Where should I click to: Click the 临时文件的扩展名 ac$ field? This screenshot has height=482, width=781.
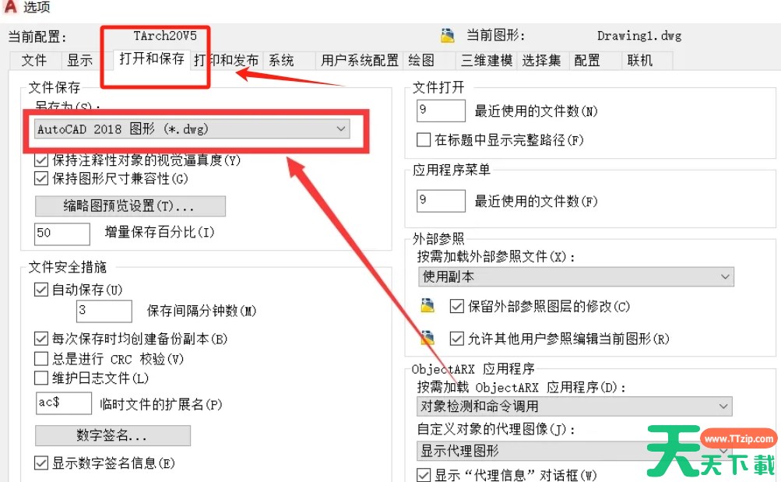[x=64, y=403]
